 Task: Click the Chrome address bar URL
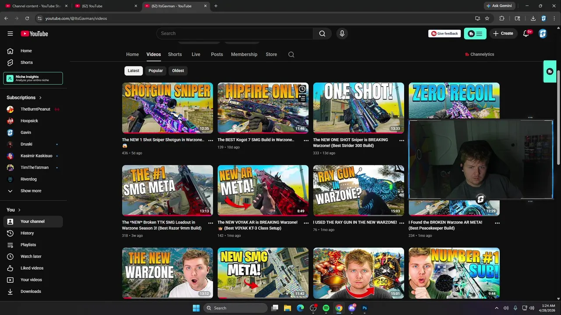tap(76, 18)
